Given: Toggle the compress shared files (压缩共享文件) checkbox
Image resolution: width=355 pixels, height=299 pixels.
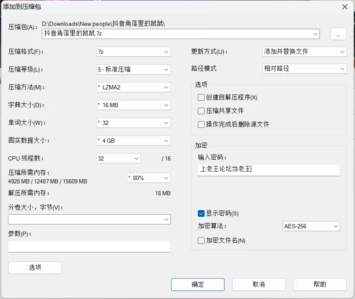Looking at the screenshot, I should [x=201, y=111].
